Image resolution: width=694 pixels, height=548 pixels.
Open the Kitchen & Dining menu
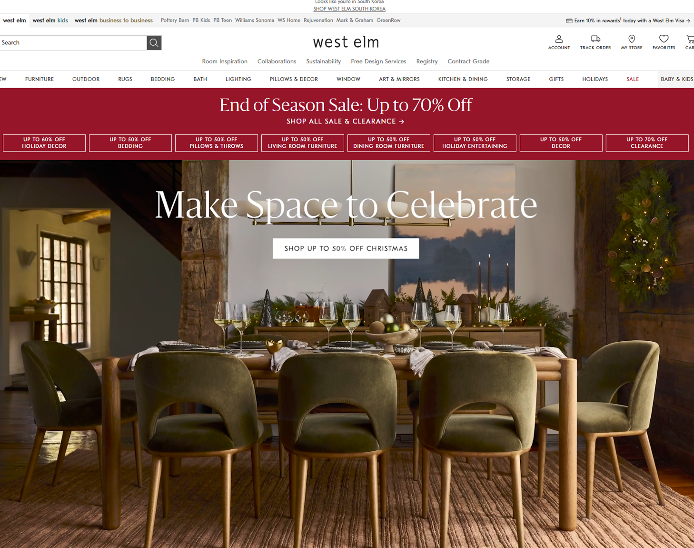[x=463, y=79]
